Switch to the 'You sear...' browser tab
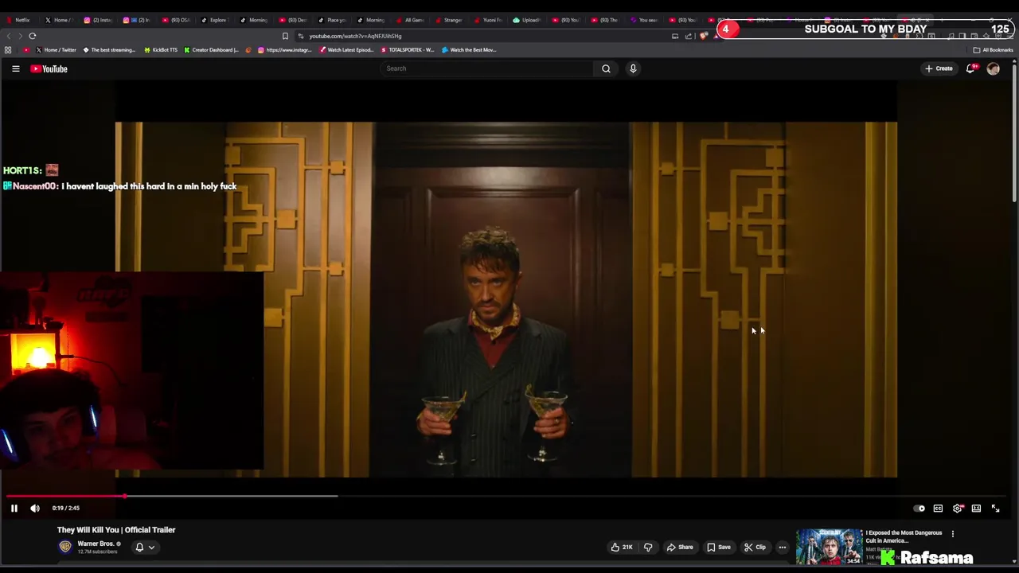1019x573 pixels. pos(643,20)
